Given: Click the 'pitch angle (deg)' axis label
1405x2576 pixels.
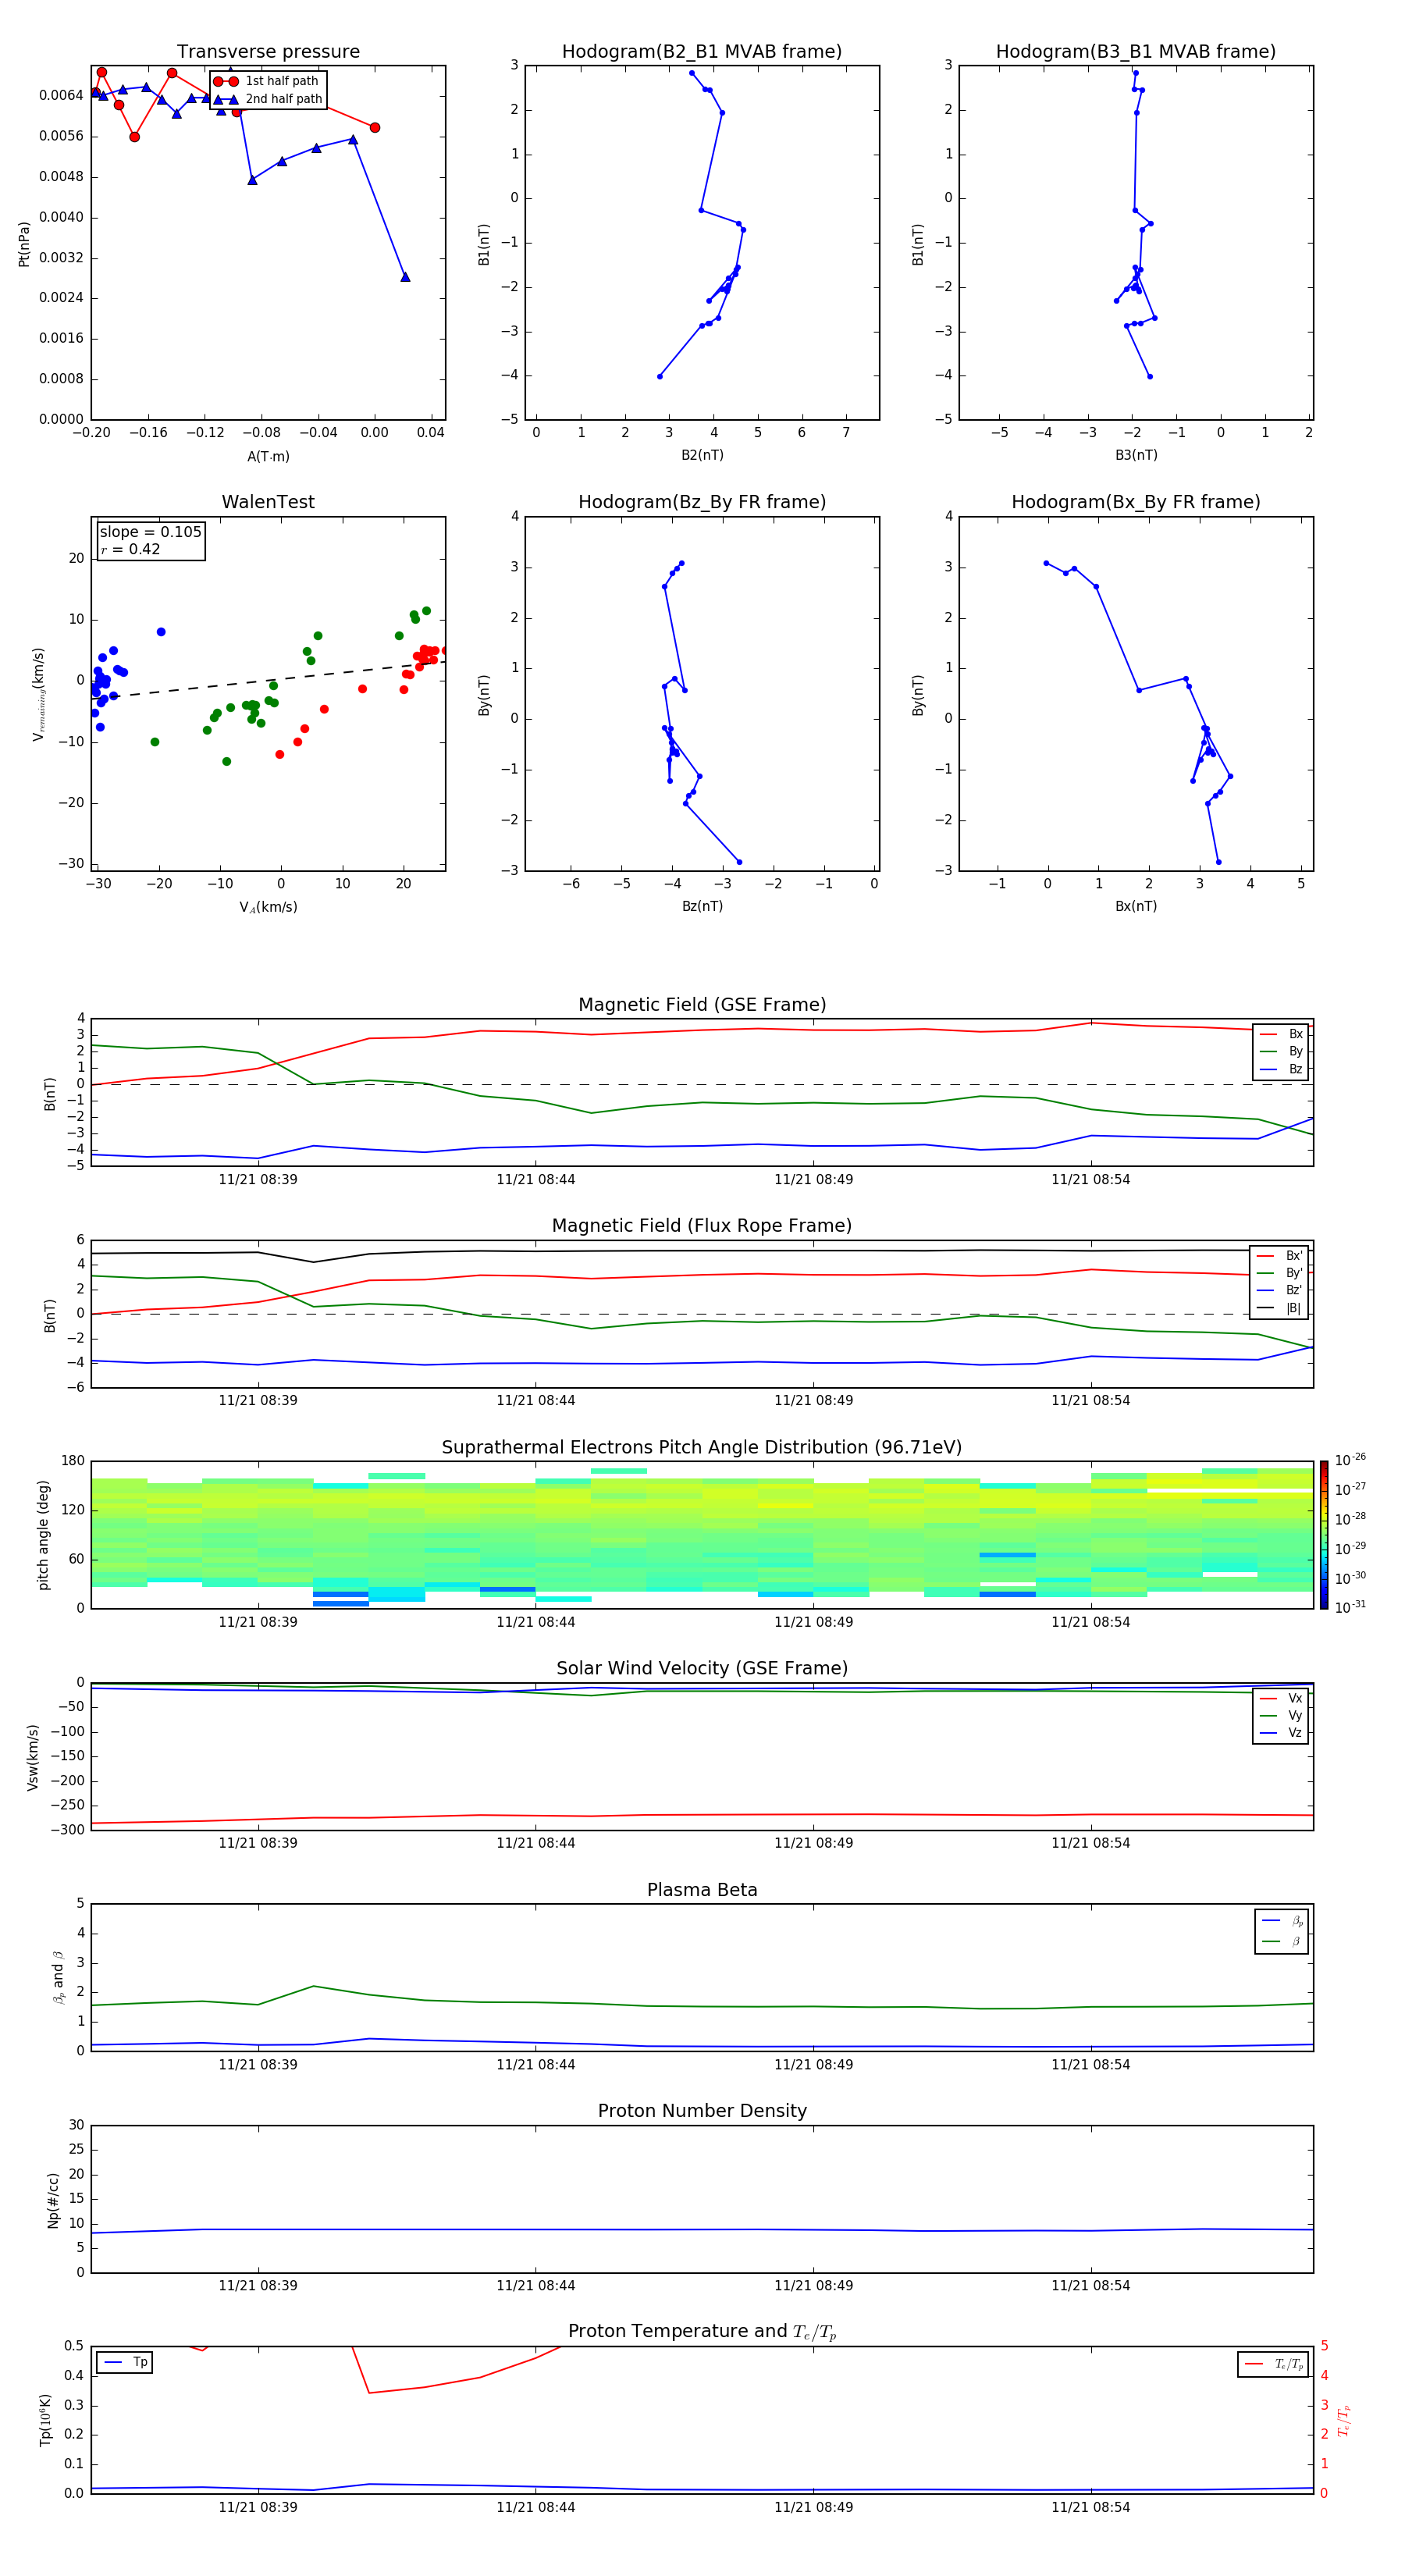Looking at the screenshot, I should (x=43, y=1535).
